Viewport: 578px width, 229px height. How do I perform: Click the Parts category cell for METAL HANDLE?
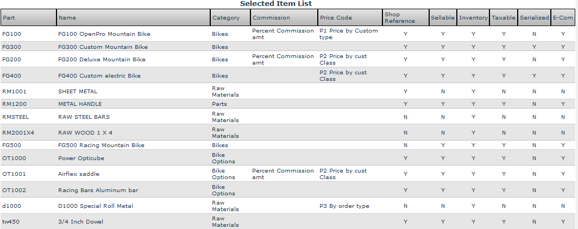coord(219,104)
